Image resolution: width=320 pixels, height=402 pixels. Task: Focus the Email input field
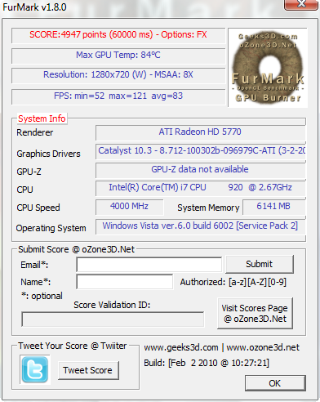pyautogui.click(x=149, y=265)
